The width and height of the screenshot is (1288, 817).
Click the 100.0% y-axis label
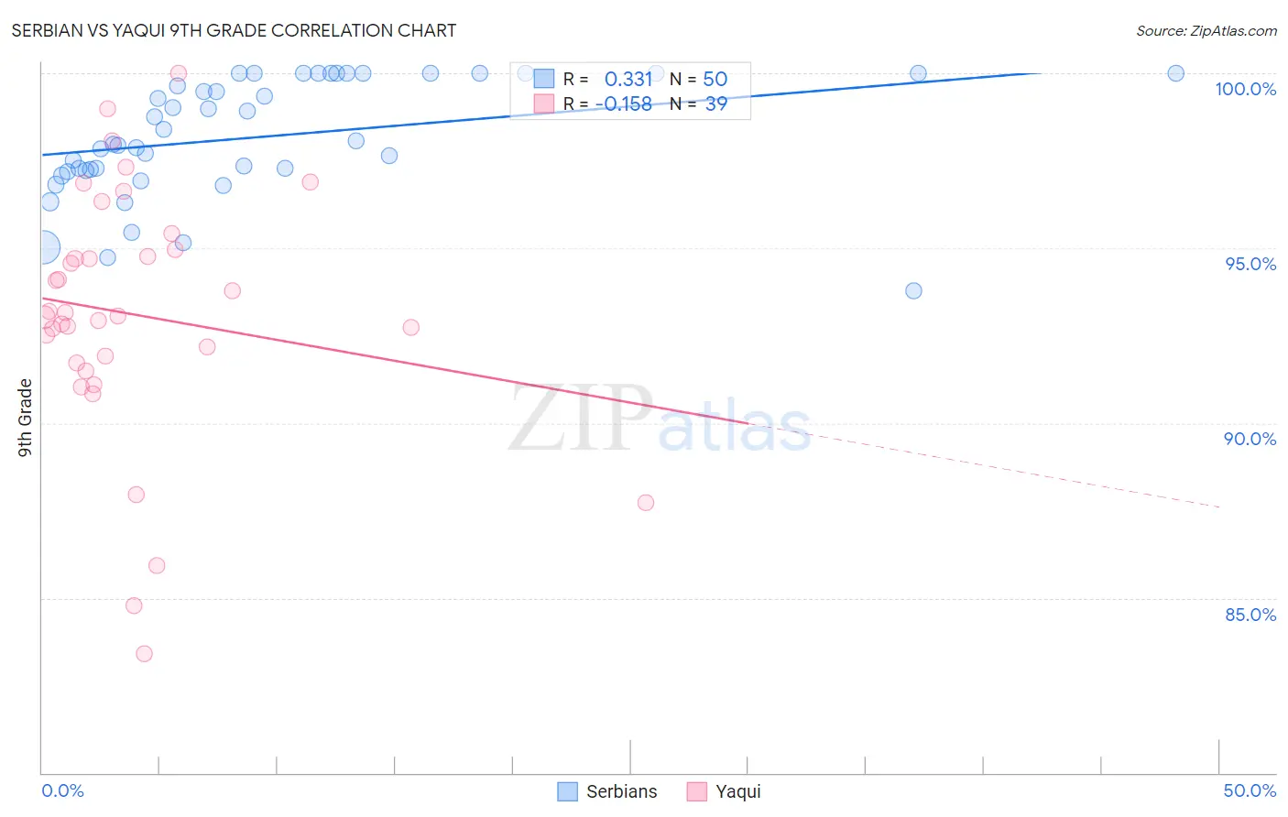1245,89
